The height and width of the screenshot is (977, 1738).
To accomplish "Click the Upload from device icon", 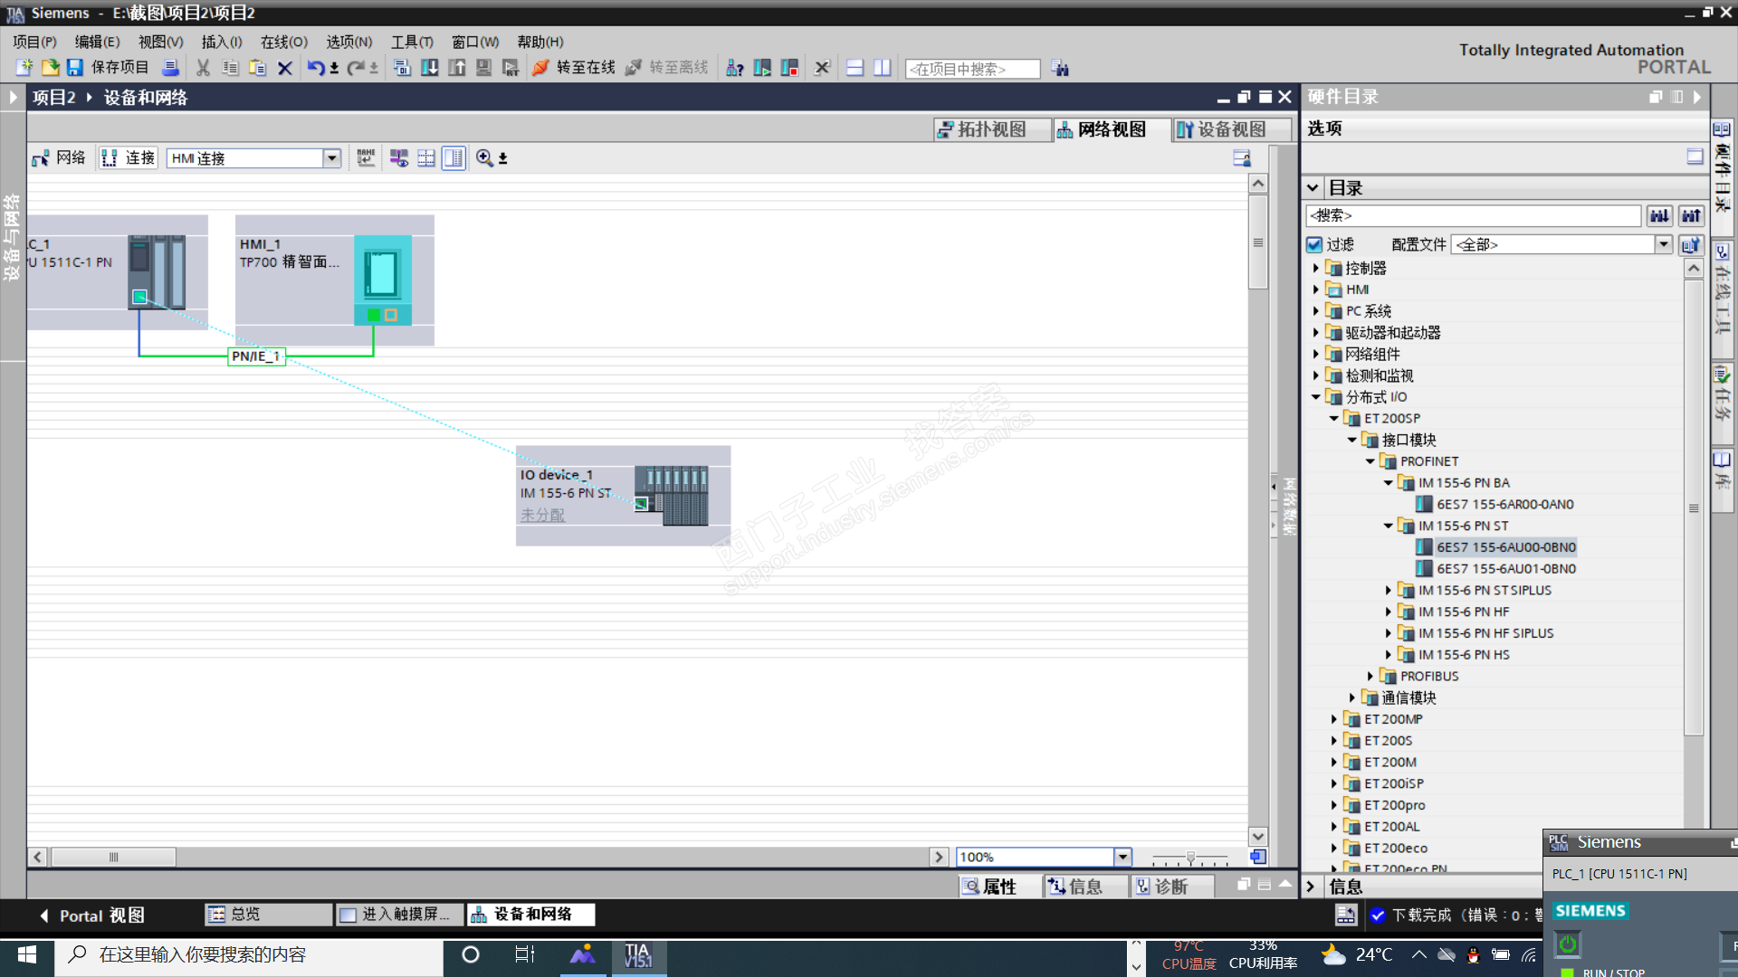I will 457,68.
